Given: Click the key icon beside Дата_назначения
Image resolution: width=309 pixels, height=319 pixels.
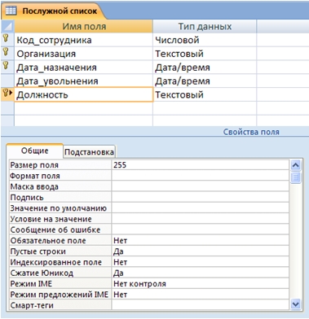Looking at the screenshot, I should 6,65.
